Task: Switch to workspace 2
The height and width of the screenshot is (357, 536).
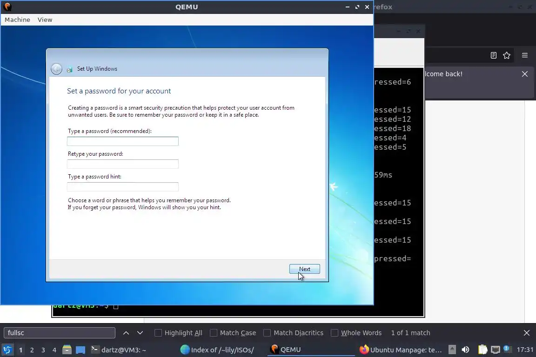Action: [x=32, y=350]
